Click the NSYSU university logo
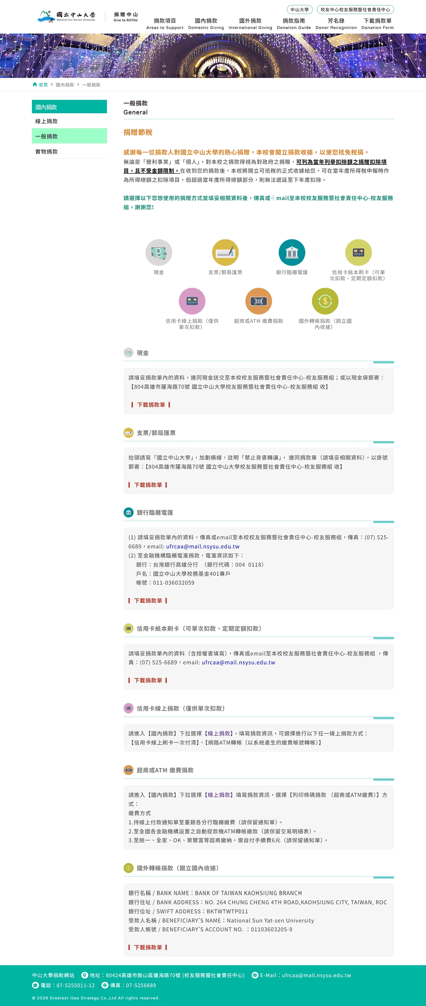426x1006 pixels. pyautogui.click(x=66, y=16)
